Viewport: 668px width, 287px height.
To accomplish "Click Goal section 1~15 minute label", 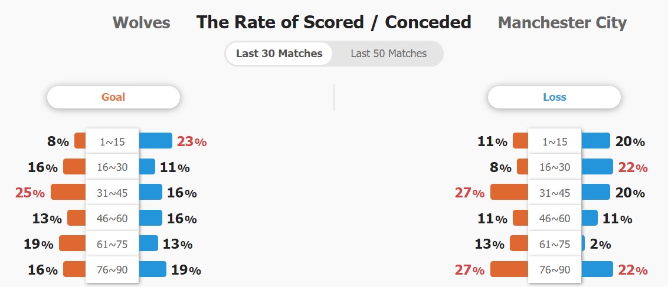I will pos(112,141).
